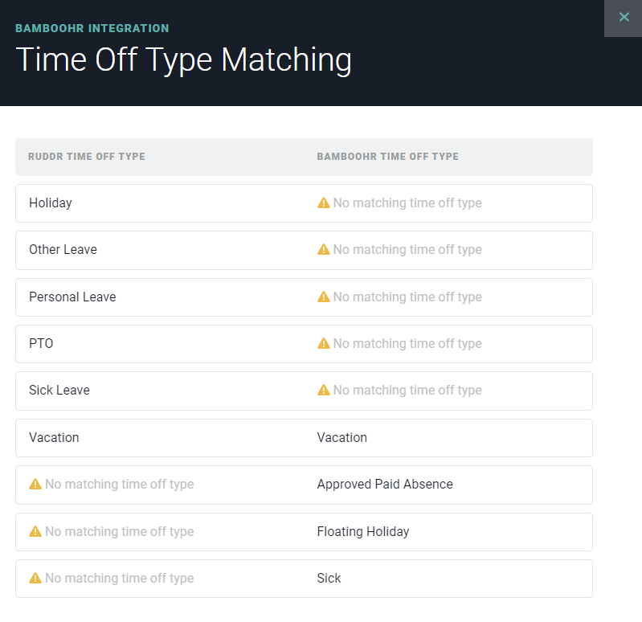Click the BambooHR Time Off Type column header
Screen dimensions: 642x622
[388, 157]
